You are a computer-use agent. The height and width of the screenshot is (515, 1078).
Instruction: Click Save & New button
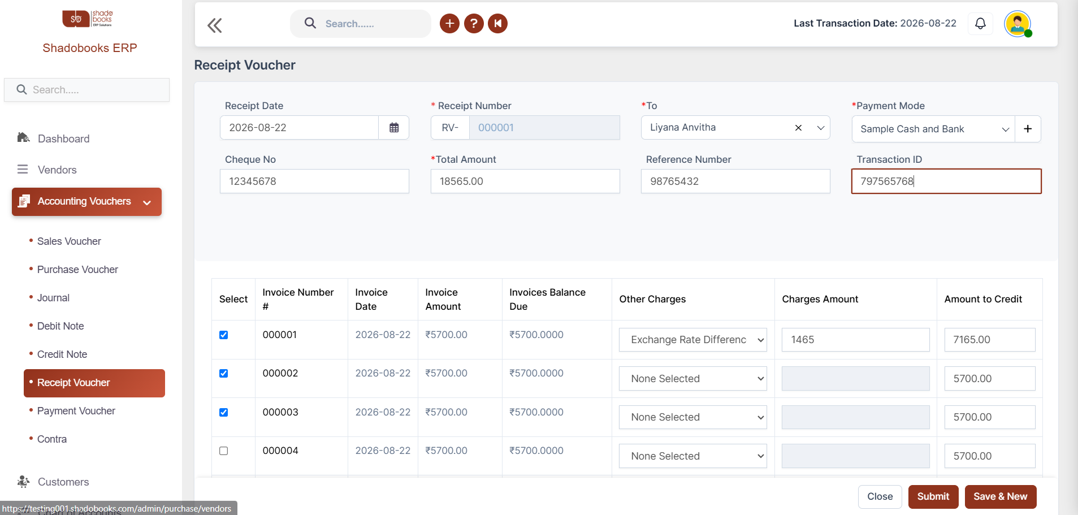pyautogui.click(x=1001, y=496)
